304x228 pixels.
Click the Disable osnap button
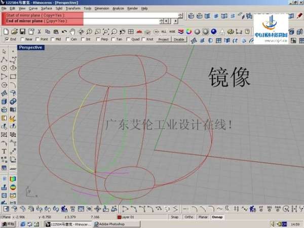[x=179, y=40]
